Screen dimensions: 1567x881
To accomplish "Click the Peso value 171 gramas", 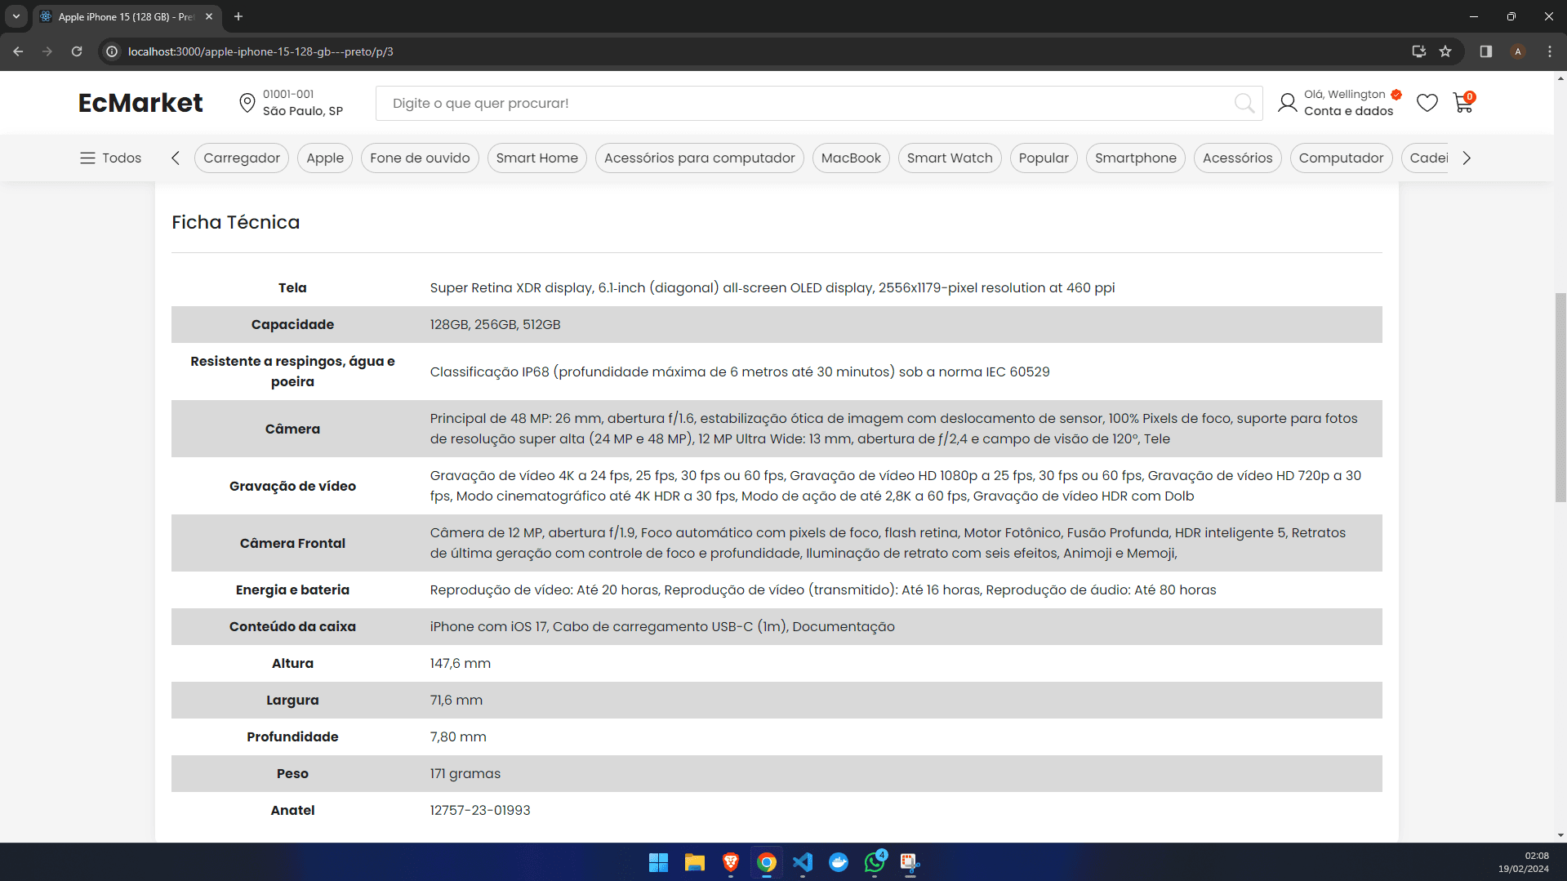I will (x=465, y=774).
